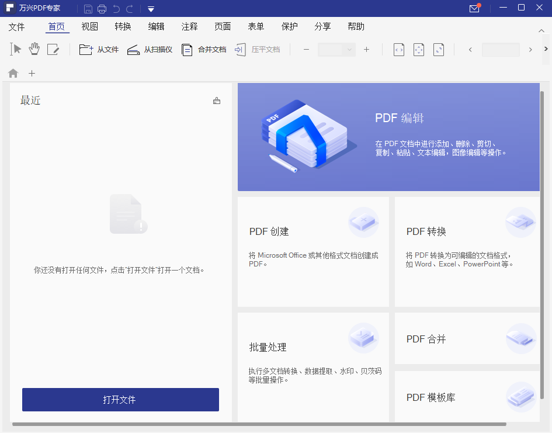This screenshot has width=552, height=433.
Task: Click the Save document icon
Action: [x=88, y=8]
